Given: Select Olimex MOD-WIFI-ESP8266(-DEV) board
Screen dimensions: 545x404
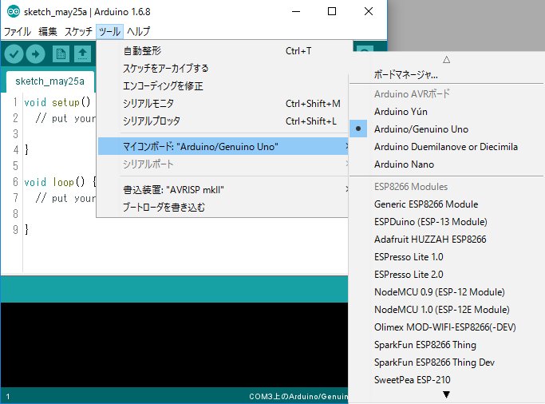Looking at the screenshot, I should (447, 327).
